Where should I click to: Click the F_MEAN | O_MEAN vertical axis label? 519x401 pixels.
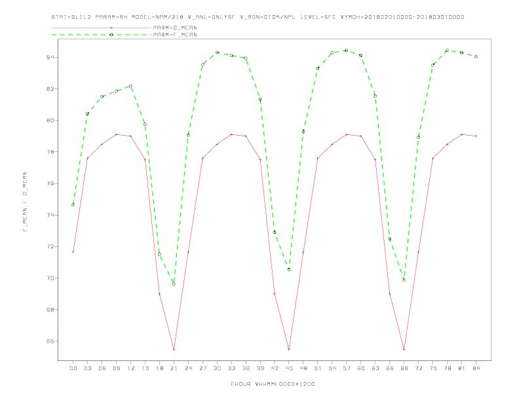coord(25,202)
